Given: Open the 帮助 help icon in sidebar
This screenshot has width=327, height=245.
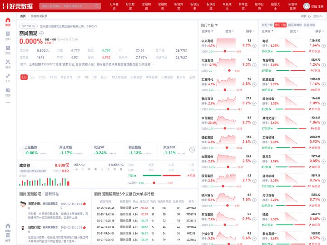Looking at the screenshot, I should (x=8, y=226).
